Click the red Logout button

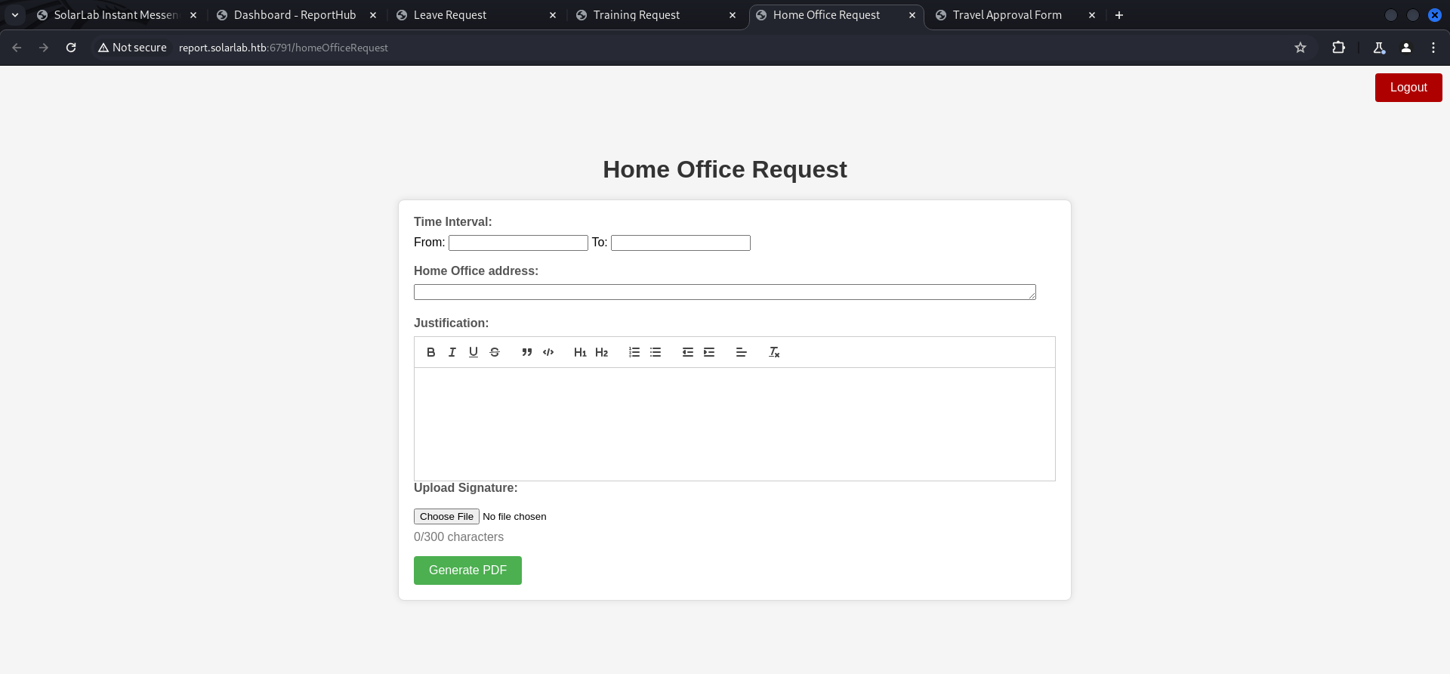(1408, 88)
